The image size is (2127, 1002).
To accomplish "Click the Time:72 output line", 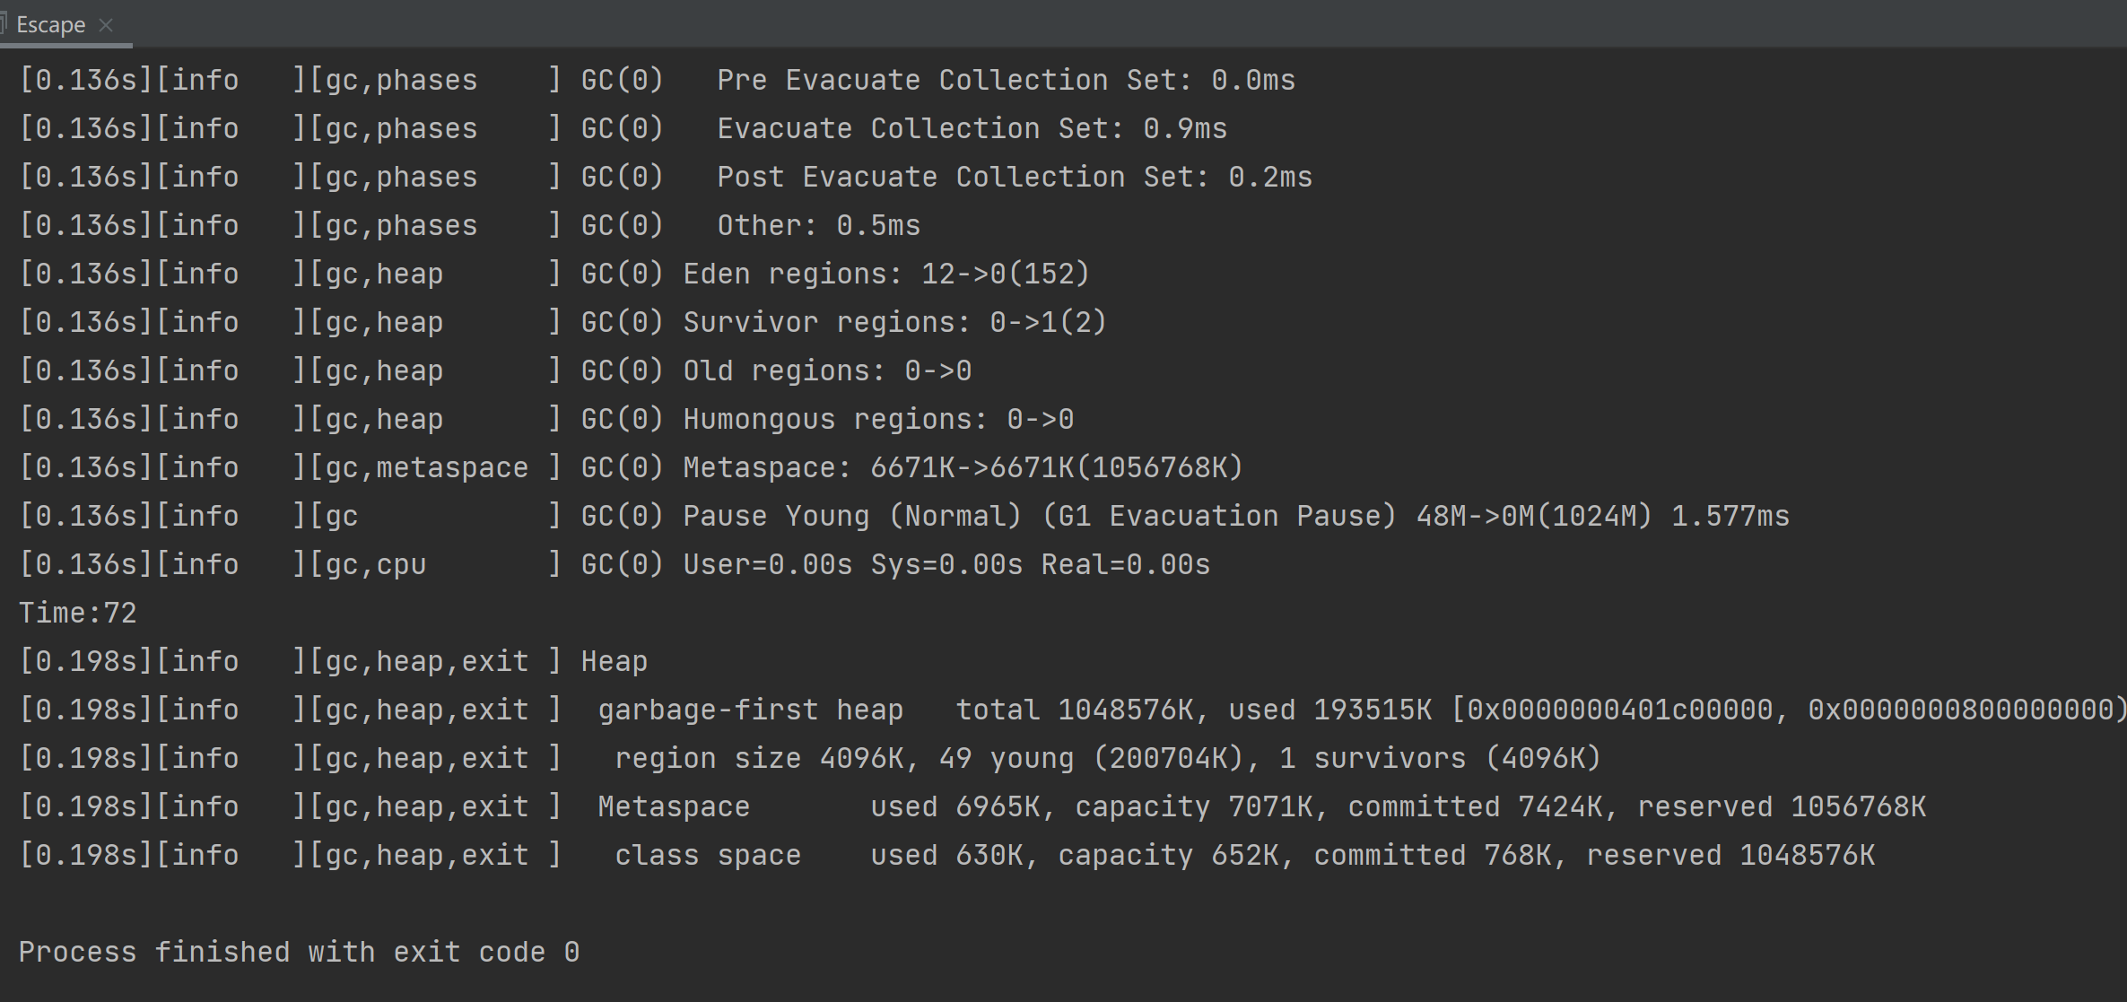I will click(78, 613).
